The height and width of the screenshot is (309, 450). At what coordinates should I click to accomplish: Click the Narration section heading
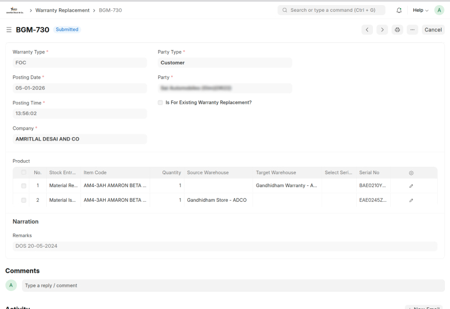25,221
